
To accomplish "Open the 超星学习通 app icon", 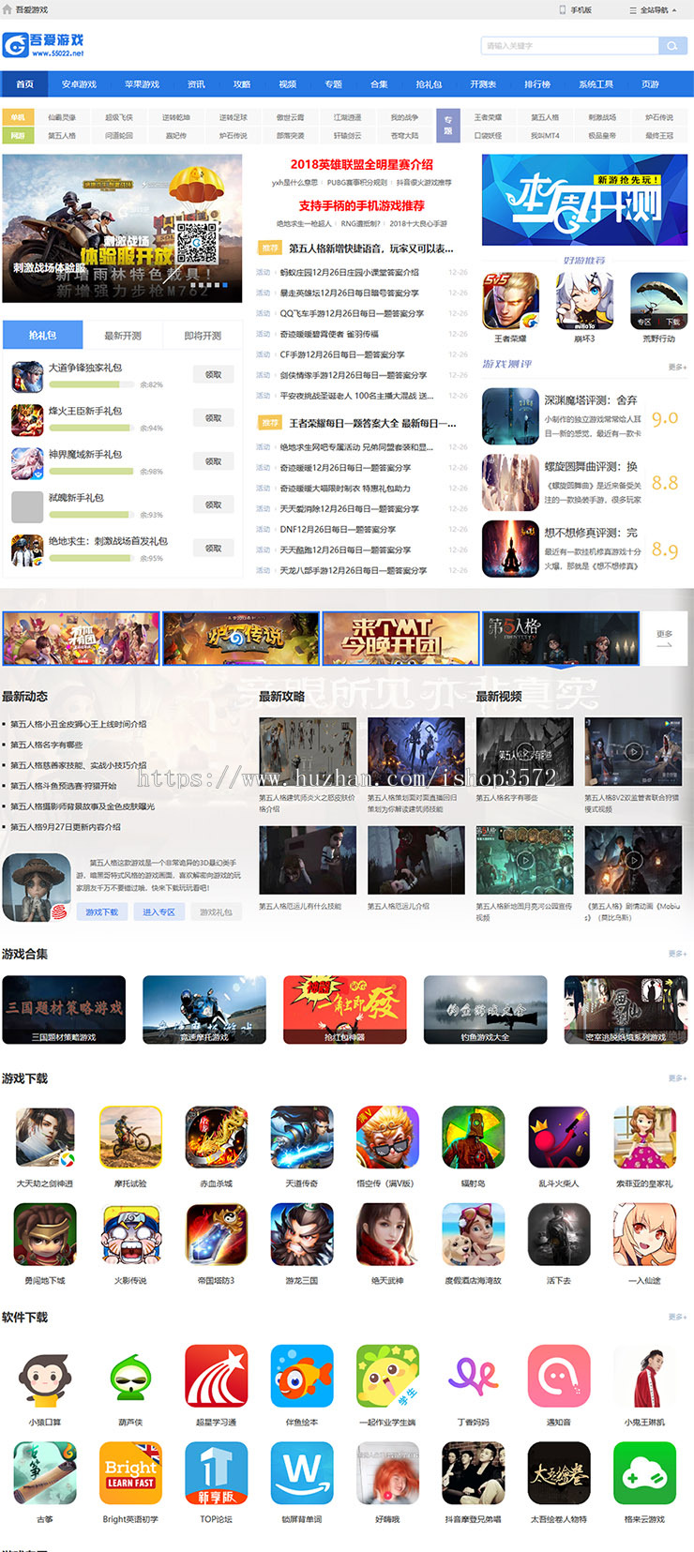I will [217, 1376].
